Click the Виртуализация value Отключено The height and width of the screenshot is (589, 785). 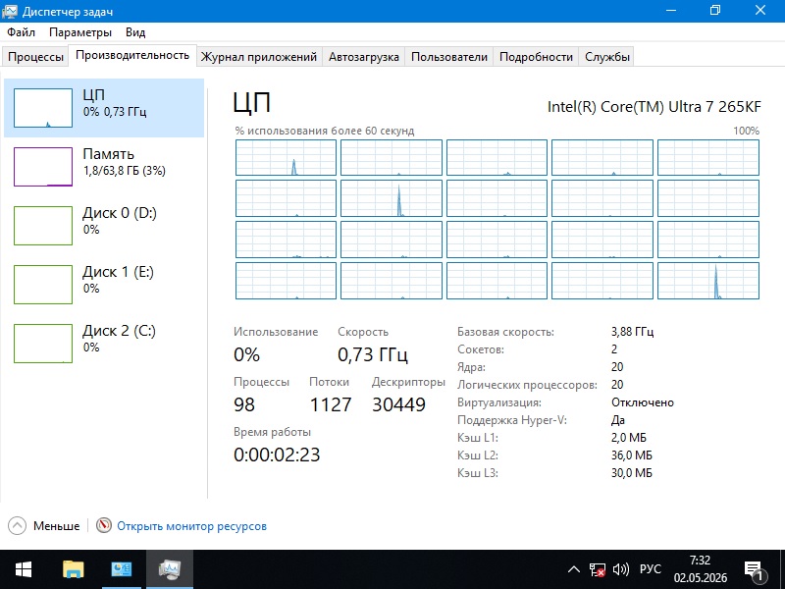643,402
